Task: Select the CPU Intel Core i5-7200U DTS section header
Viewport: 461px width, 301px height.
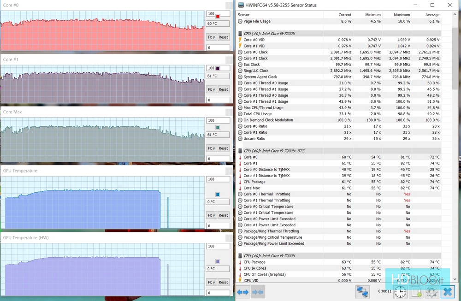Action: 274,151
